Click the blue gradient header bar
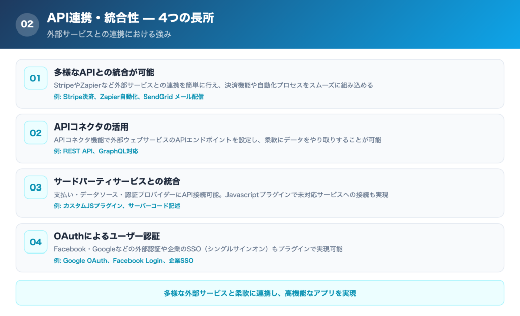 [x=355, y=23]
